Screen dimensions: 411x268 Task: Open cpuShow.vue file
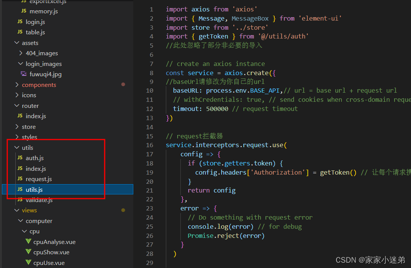pyautogui.click(x=51, y=252)
